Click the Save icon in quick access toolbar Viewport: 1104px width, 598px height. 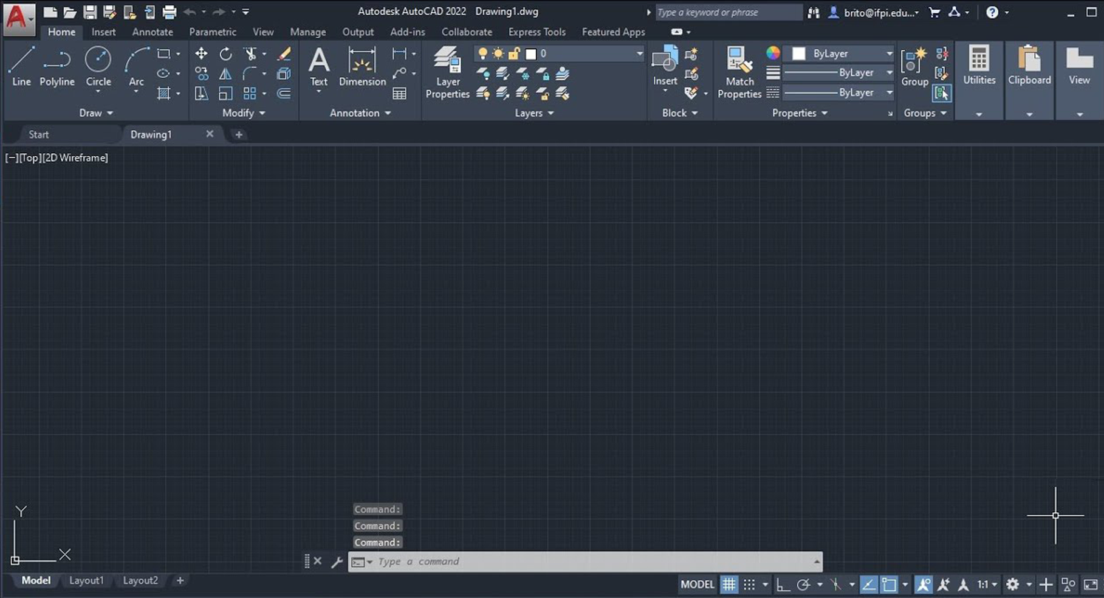coord(90,12)
